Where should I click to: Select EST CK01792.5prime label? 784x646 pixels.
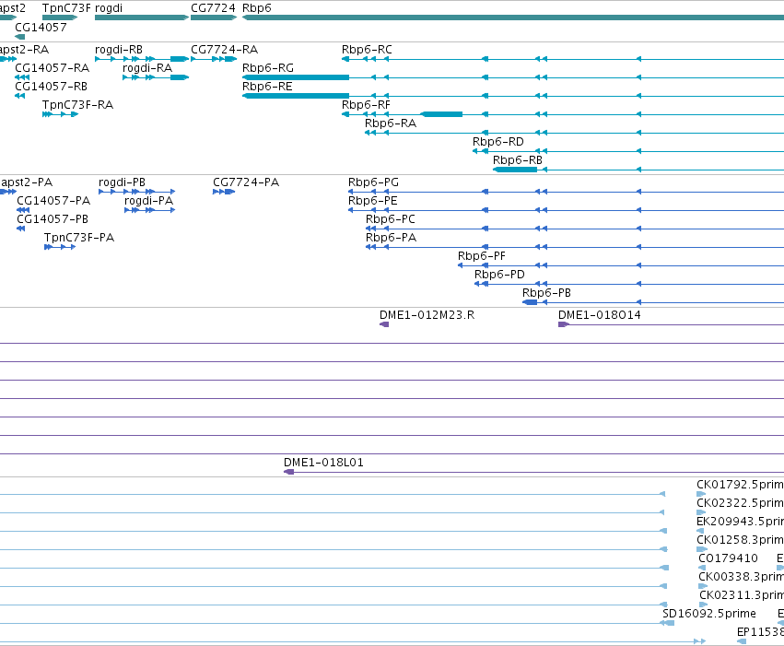tap(740, 485)
